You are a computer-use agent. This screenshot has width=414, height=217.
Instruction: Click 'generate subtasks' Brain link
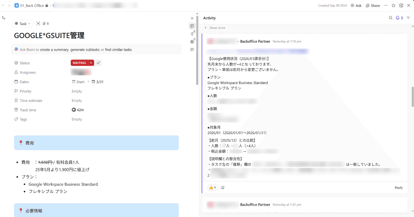point(85,50)
